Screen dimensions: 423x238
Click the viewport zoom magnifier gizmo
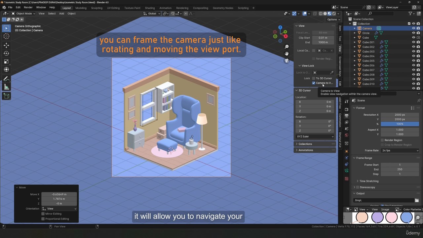pyautogui.click(x=287, y=47)
